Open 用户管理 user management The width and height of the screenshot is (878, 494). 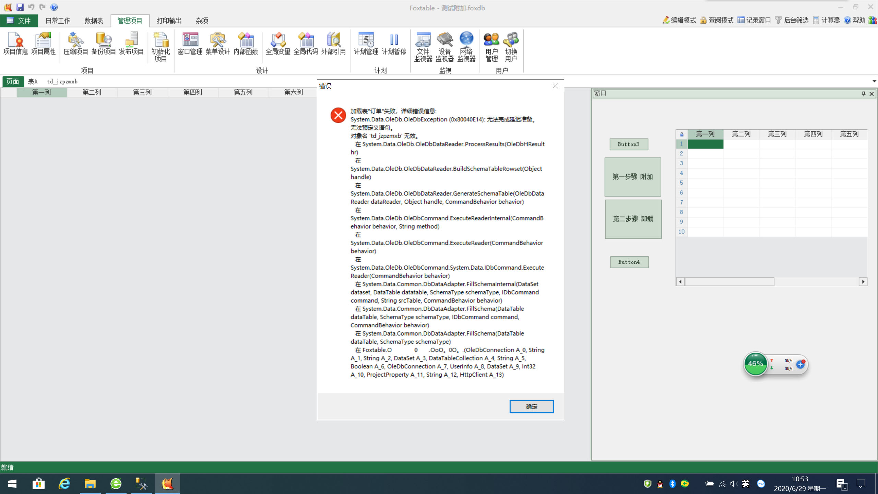[491, 47]
